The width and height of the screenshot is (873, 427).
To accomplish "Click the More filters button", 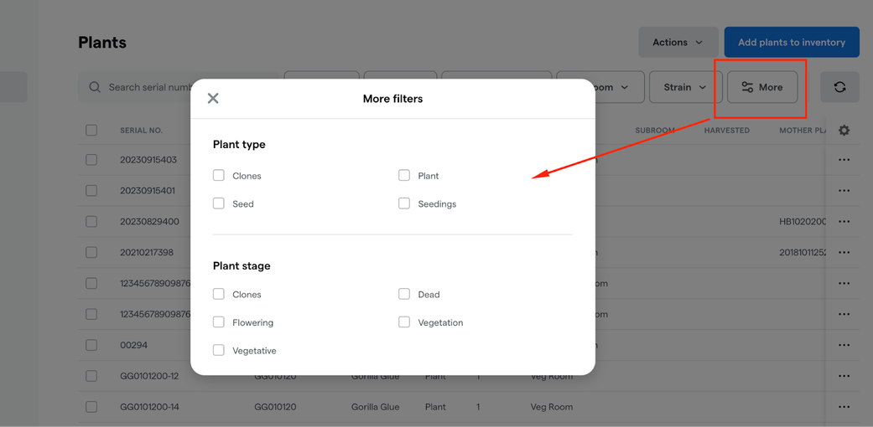I will pyautogui.click(x=762, y=87).
